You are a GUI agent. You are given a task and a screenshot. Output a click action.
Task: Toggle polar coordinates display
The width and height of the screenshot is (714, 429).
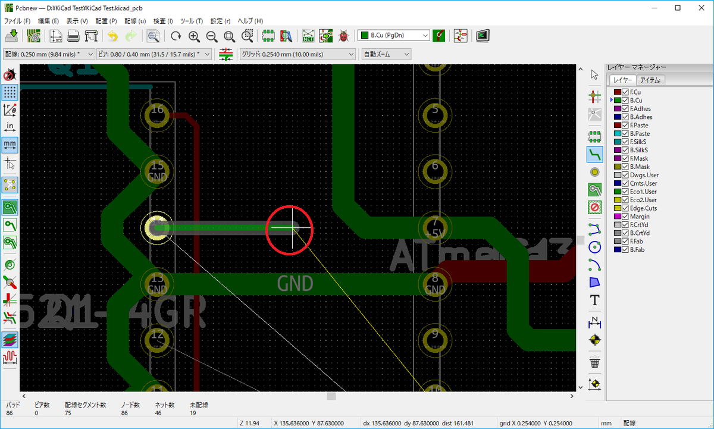point(10,109)
